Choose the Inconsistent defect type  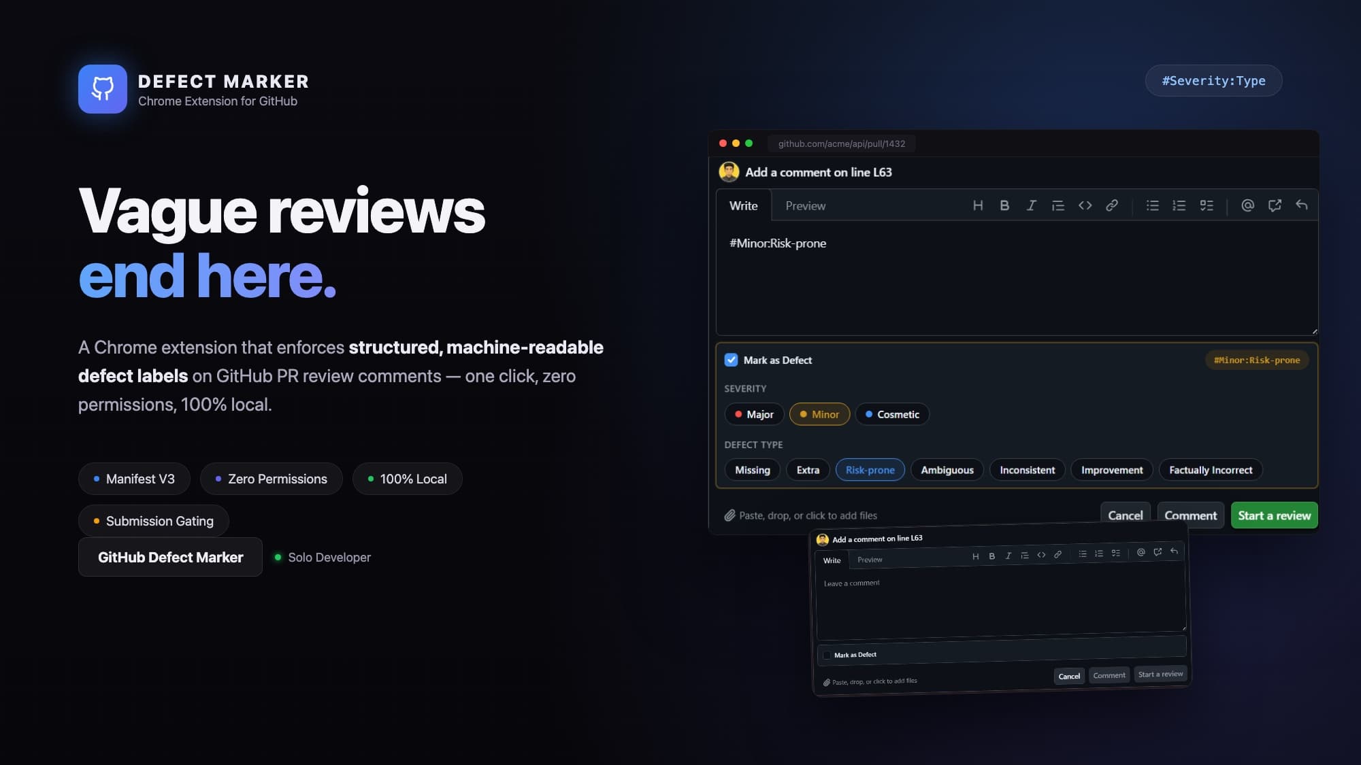point(1028,470)
